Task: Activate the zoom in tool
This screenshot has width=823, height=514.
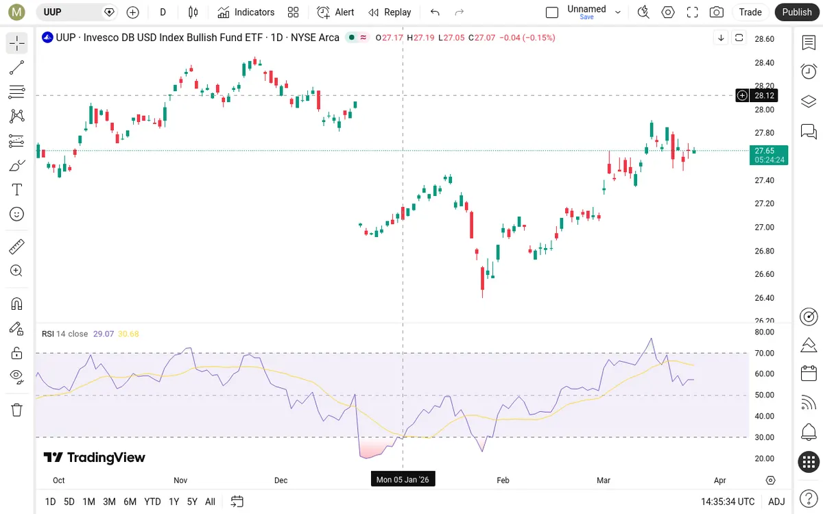Action: [x=17, y=271]
